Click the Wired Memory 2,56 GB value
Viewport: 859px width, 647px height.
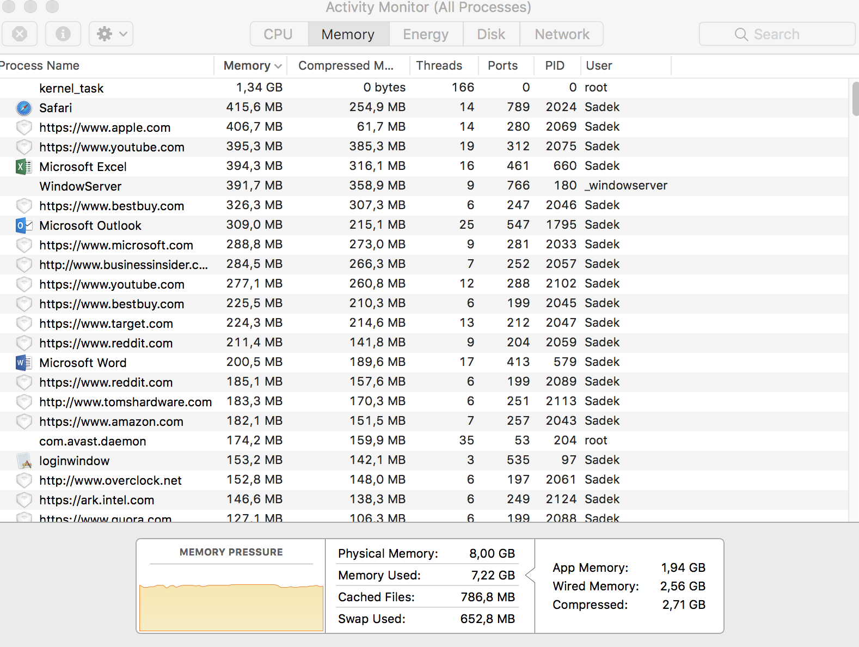[683, 587]
